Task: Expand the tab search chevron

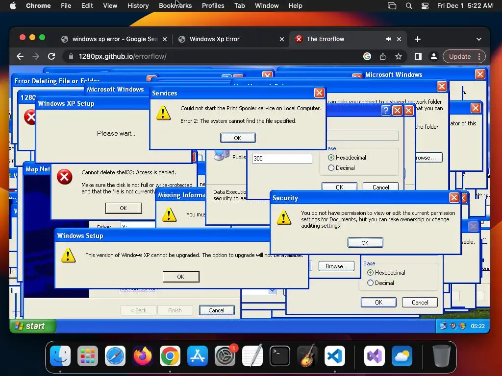Action: [x=478, y=39]
